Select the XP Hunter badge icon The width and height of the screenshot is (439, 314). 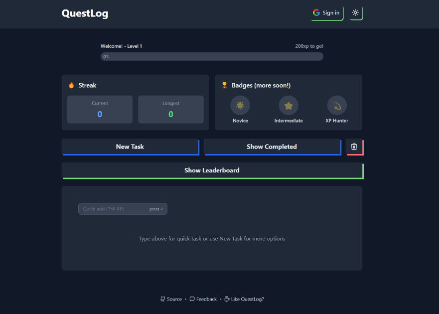coord(337,105)
